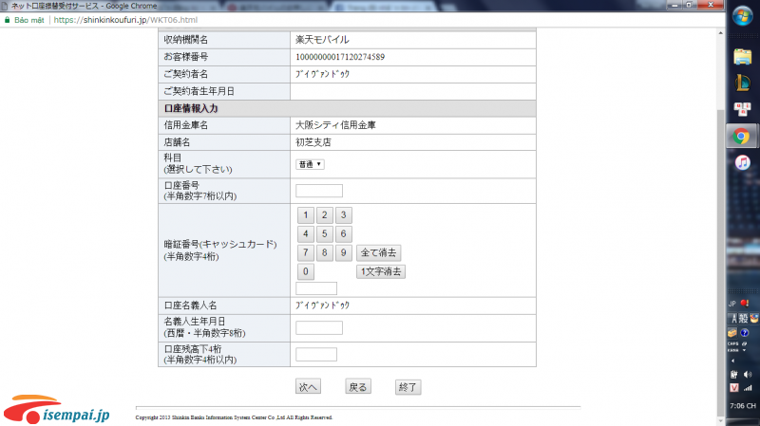The height and width of the screenshot is (426, 760).
Task: Click the 終了 exit button
Action: pos(408,387)
